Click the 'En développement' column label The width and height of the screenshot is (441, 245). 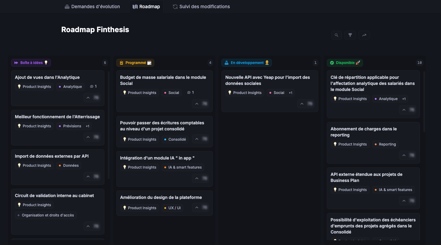[247, 63]
